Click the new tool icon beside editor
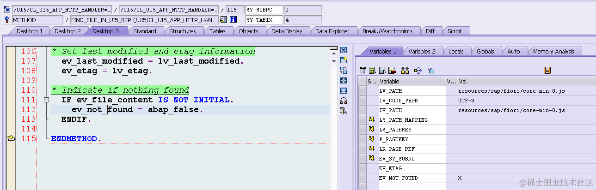Image resolution: width=596 pixels, height=190 pixels. tap(344, 60)
